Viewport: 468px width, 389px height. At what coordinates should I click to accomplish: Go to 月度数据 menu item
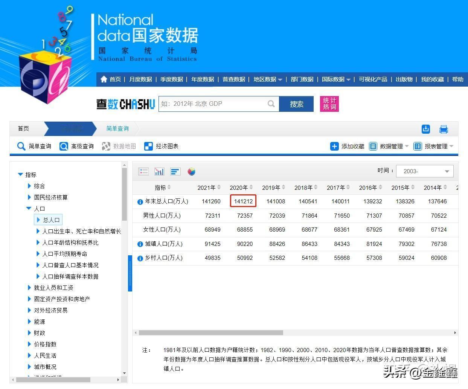pyautogui.click(x=140, y=79)
